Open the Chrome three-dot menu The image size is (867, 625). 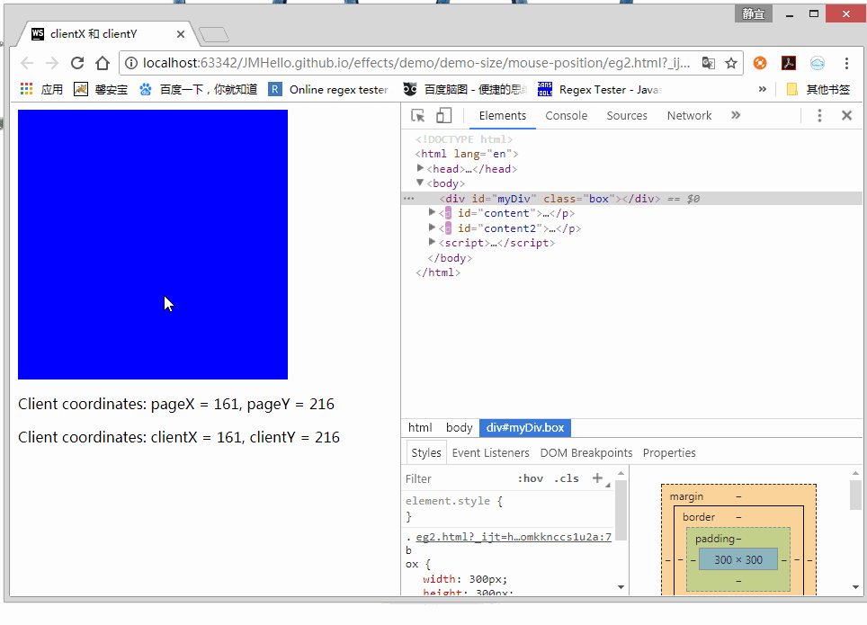pyautogui.click(x=846, y=63)
